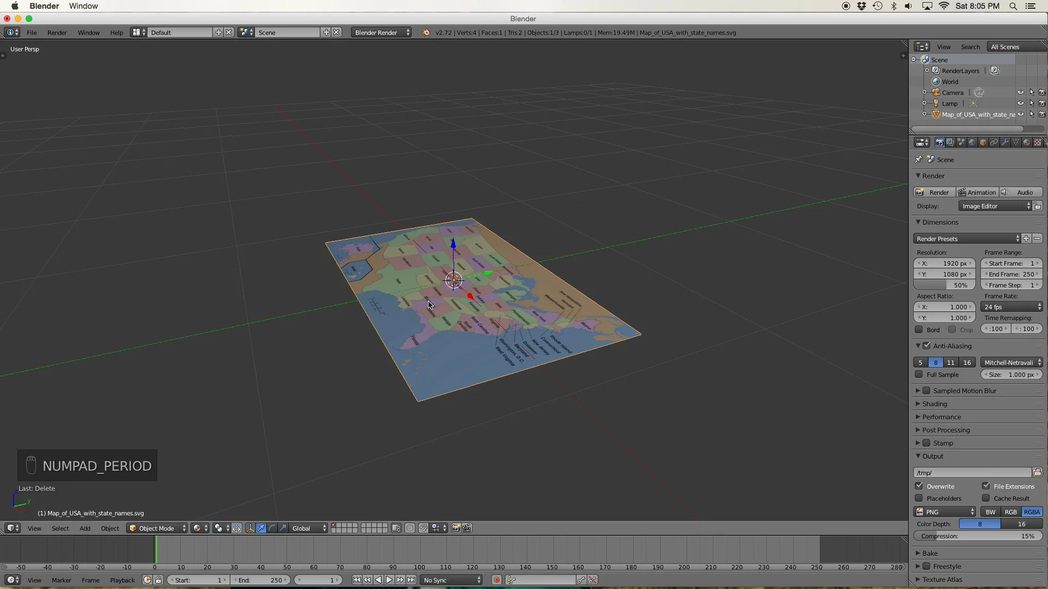Select the translate manipulator arrow icon
This screenshot has height=589, width=1048.
click(261, 528)
